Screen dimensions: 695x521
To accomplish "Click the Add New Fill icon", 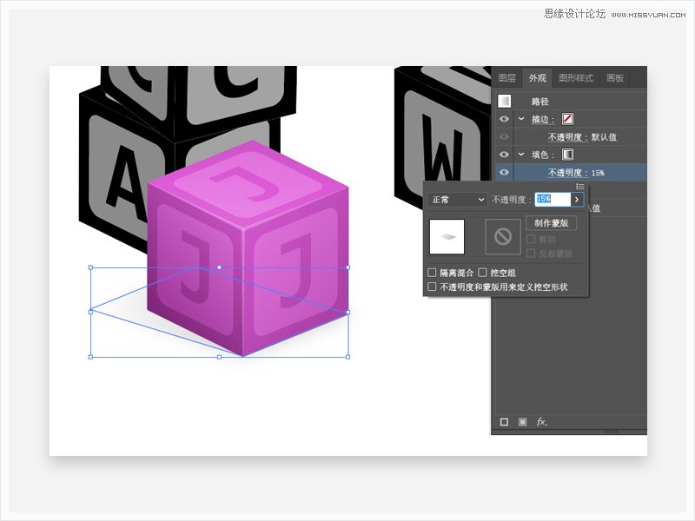I will (523, 422).
